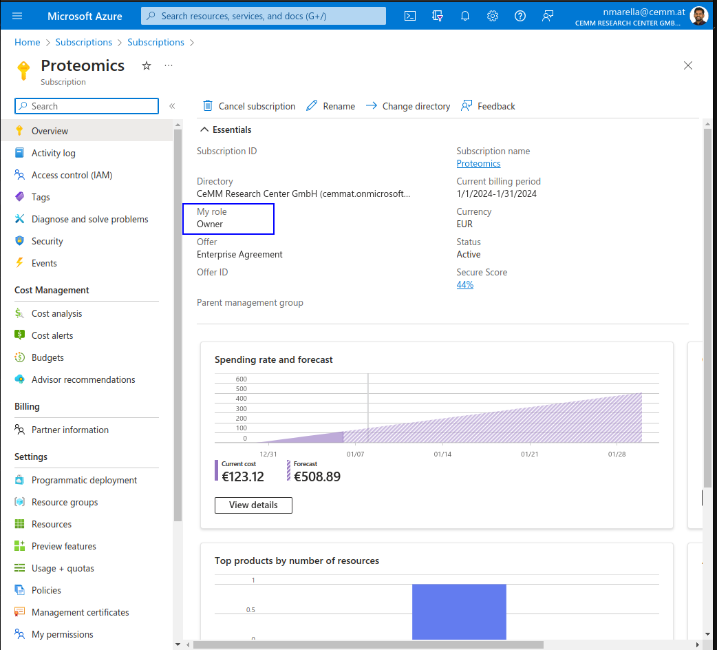Click the directories and subscriptions filter icon
This screenshot has width=717, height=650.
(x=438, y=16)
